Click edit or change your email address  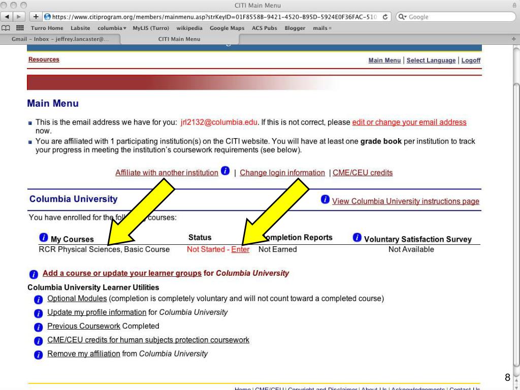[x=409, y=122]
